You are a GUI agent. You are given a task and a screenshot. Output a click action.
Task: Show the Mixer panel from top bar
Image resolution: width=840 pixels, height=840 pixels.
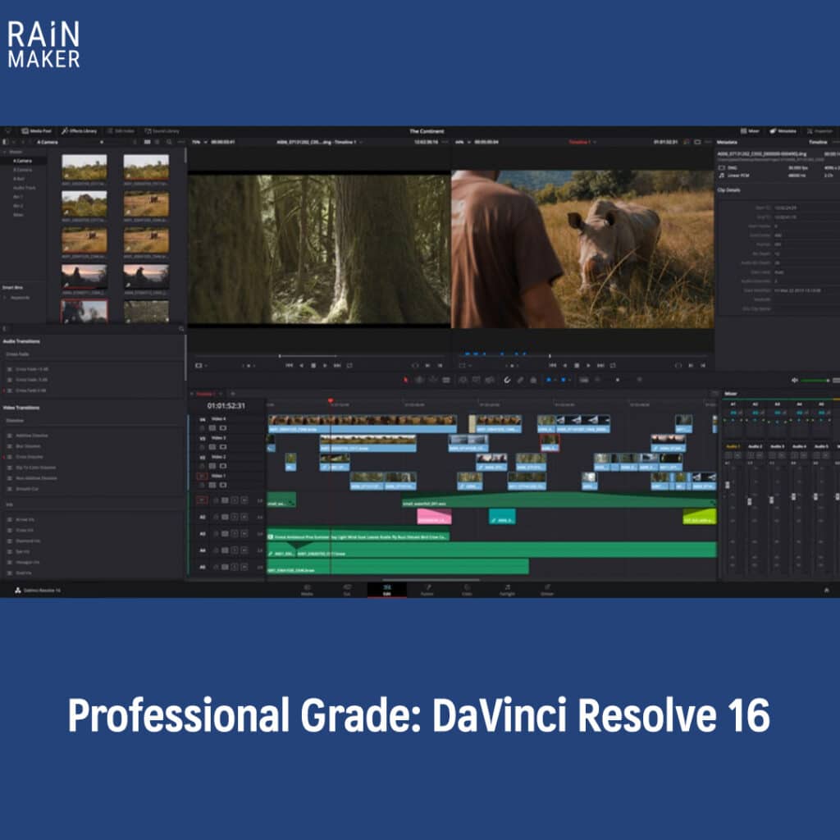tap(750, 131)
